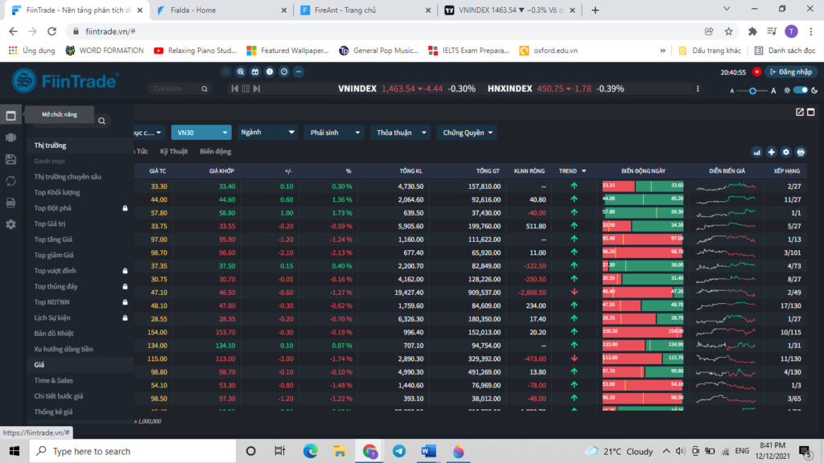Click the sidebar save (floppy disk) icon
Screen dimensions: 824x463
pyautogui.click(x=10, y=160)
